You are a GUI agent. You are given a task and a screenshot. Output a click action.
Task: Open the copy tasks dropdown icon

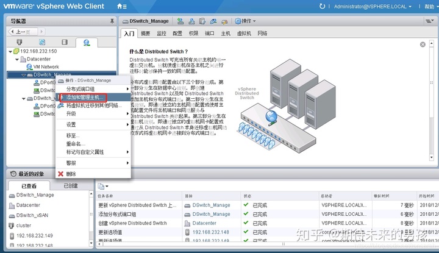[103, 187]
